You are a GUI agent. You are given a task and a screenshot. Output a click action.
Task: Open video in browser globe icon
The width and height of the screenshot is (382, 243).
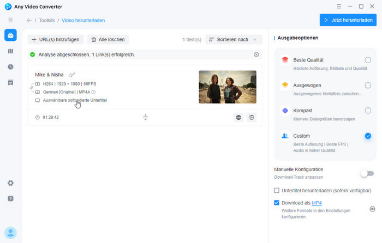[x=238, y=118]
